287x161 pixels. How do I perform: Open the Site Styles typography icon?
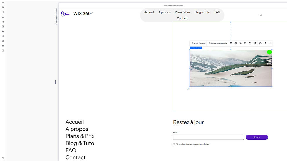(3, 22)
